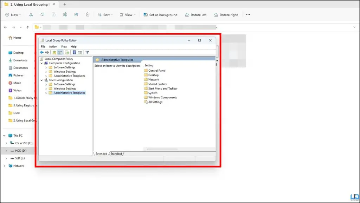Collapse User Configuration in policy tree
Screen dimensions: 360x203
tap(41, 80)
